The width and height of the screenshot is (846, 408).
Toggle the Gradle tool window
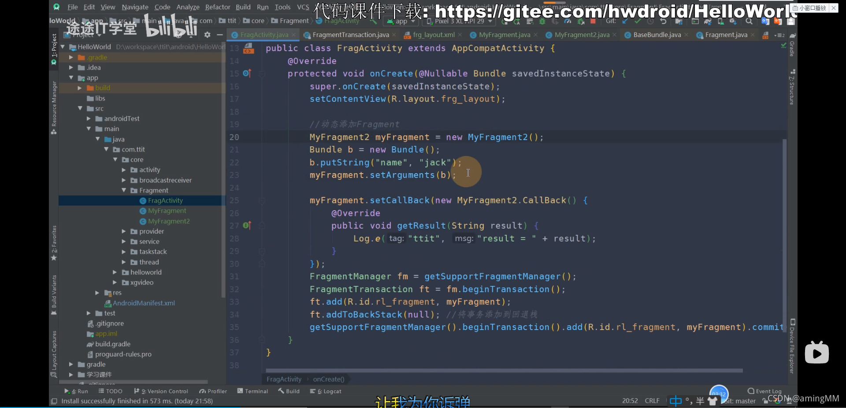pos(792,45)
